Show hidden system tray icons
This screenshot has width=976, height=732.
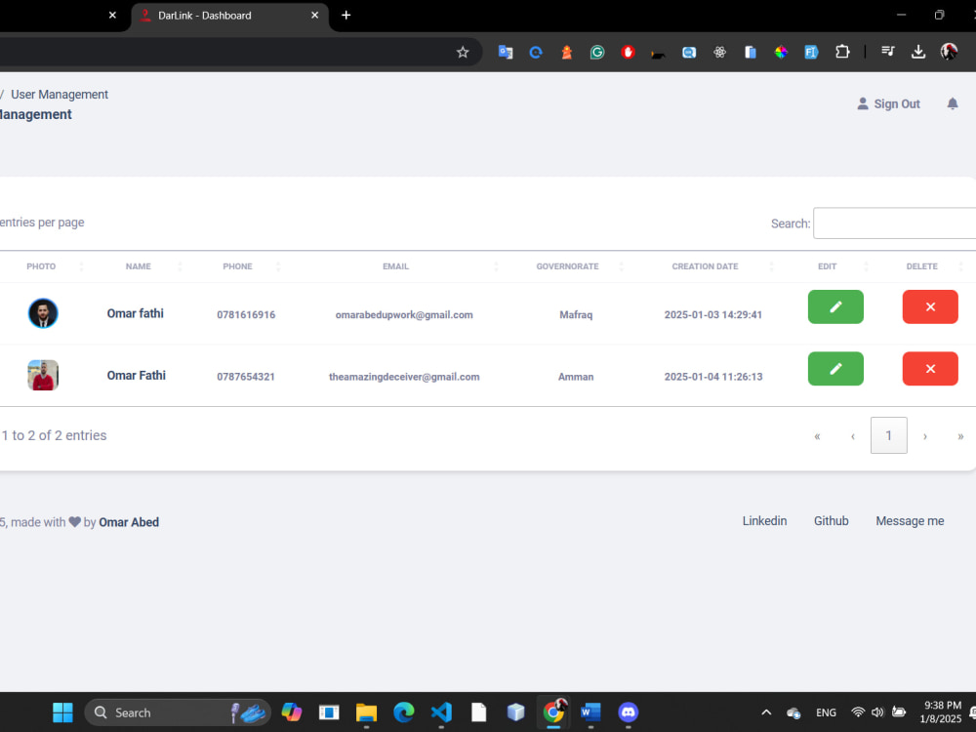pyautogui.click(x=766, y=712)
